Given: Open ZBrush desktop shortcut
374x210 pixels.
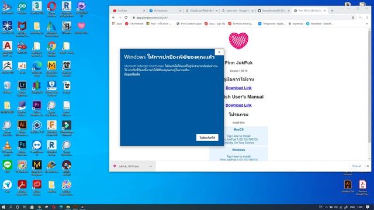Looking at the screenshot, I should click(8, 66).
